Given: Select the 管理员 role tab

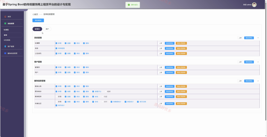Looking at the screenshot, I should tap(37, 29).
